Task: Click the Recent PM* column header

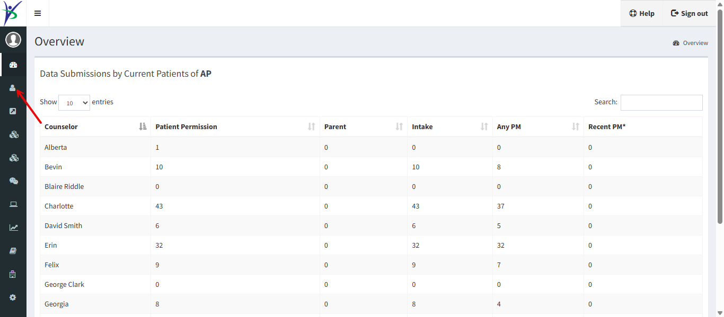Action: tap(643, 126)
